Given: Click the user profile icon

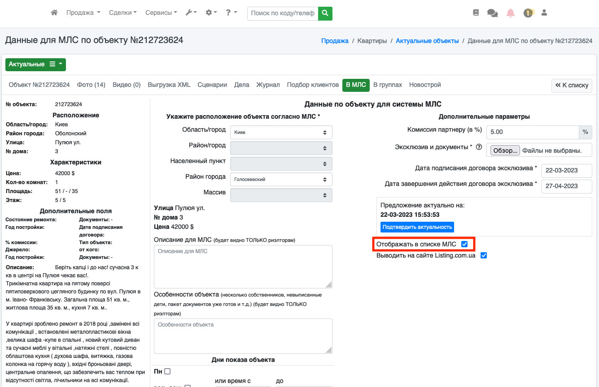Looking at the screenshot, I should (x=544, y=13).
